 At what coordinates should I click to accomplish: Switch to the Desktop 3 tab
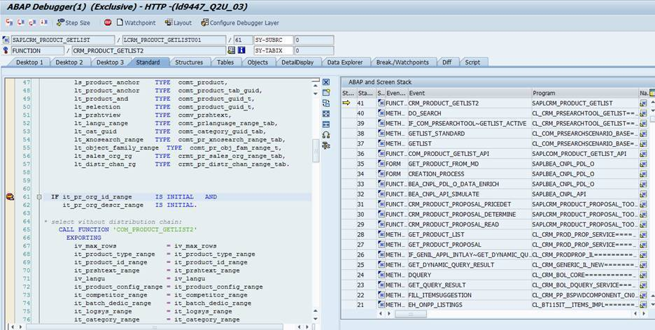pyautogui.click(x=111, y=62)
